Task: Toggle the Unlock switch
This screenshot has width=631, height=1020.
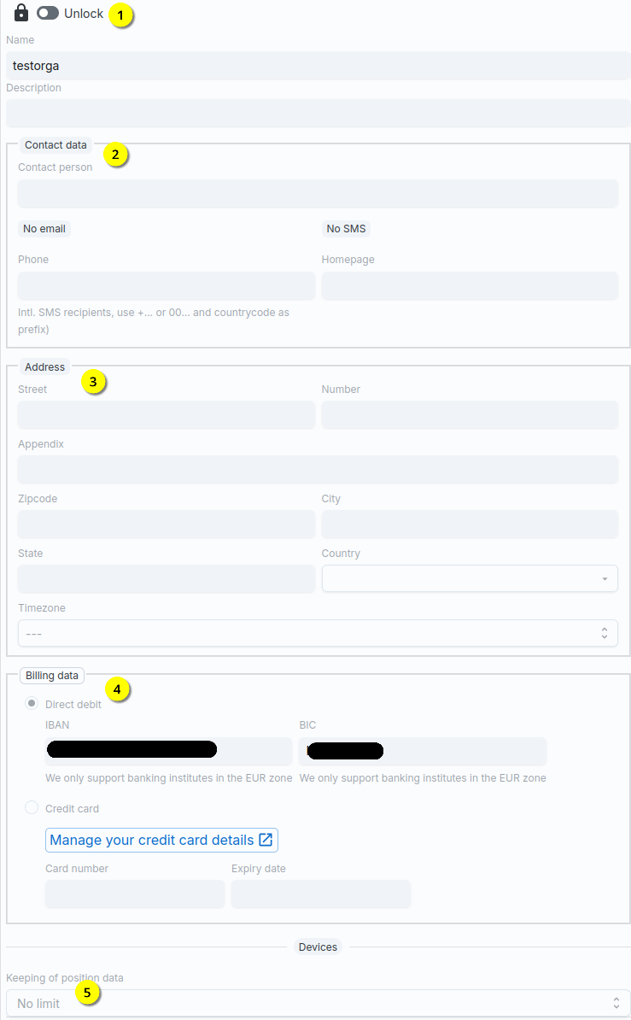Action: point(48,14)
